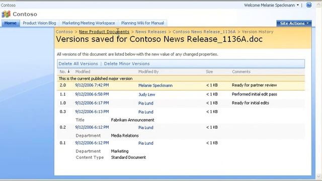Select the 'Ready for partner review' comment
The width and height of the screenshot is (322, 181).
pyautogui.click(x=255, y=85)
